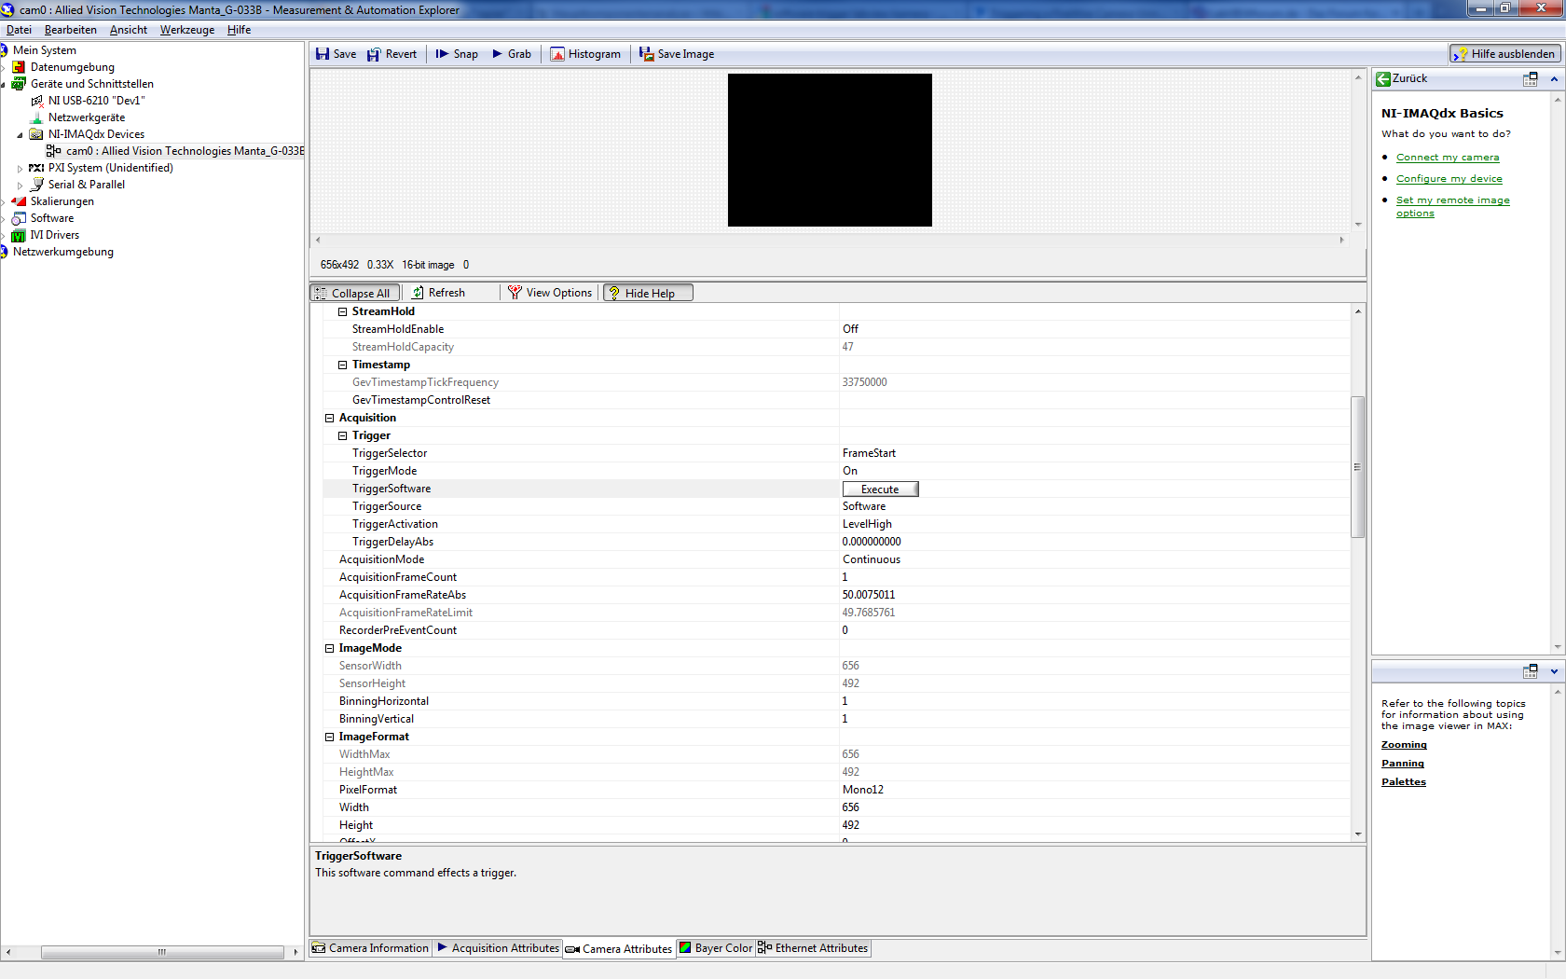Image resolution: width=1566 pixels, height=979 pixels.
Task: Open the Panning help topic
Action: (x=1402, y=764)
